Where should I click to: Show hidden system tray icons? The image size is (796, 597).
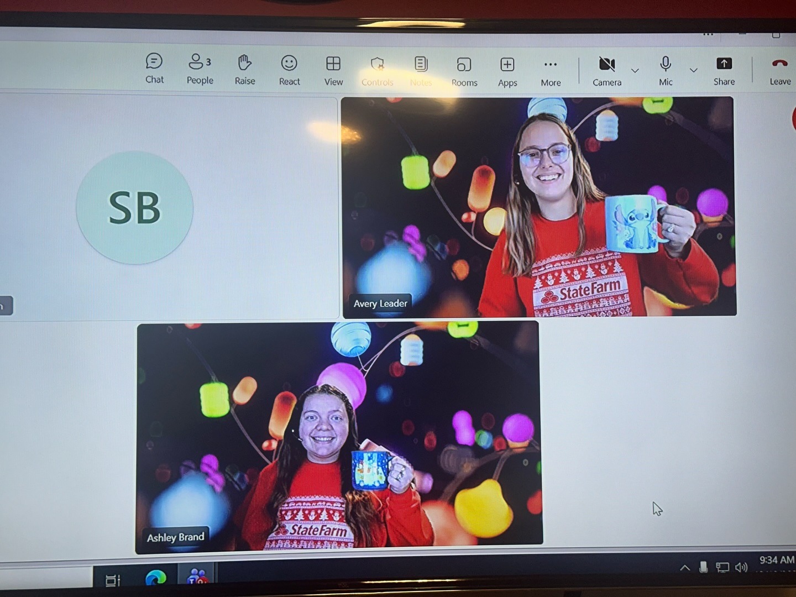[x=684, y=568]
